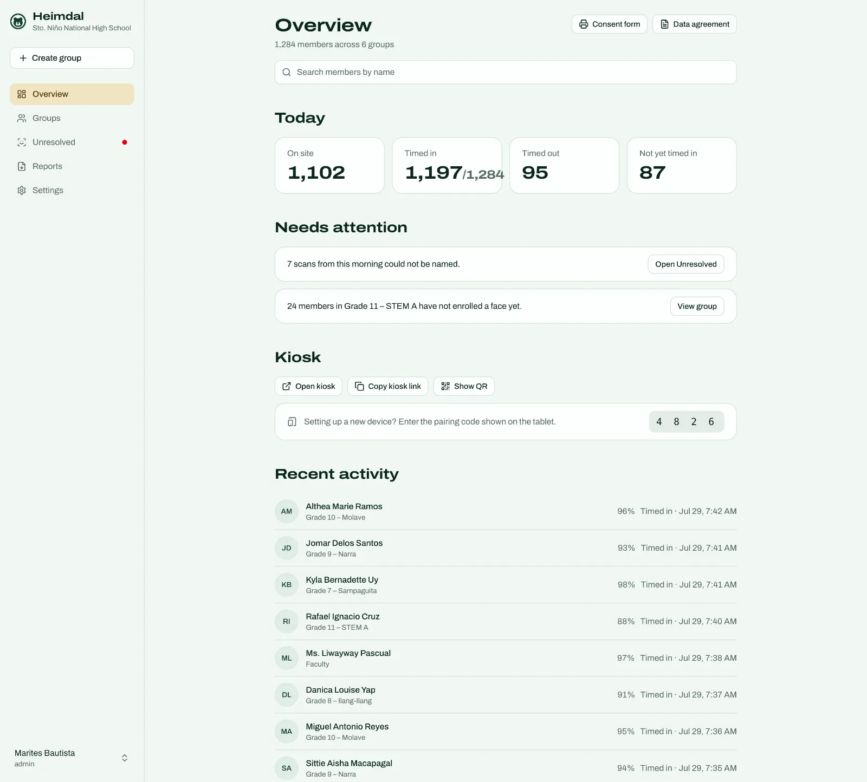The height and width of the screenshot is (782, 867).
Task: Click the Groups people icon in sidebar
Action: click(22, 118)
